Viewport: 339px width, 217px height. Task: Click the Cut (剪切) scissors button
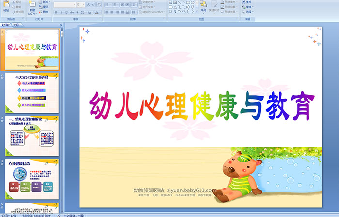click(17, 2)
